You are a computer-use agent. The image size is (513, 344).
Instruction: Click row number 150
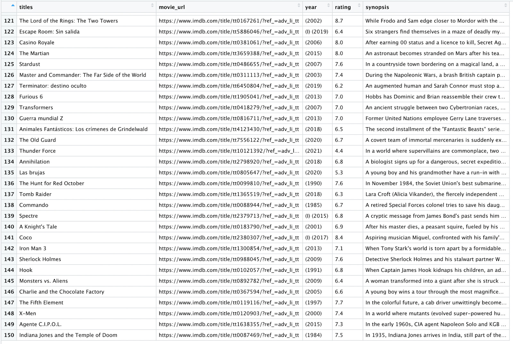tap(9, 335)
